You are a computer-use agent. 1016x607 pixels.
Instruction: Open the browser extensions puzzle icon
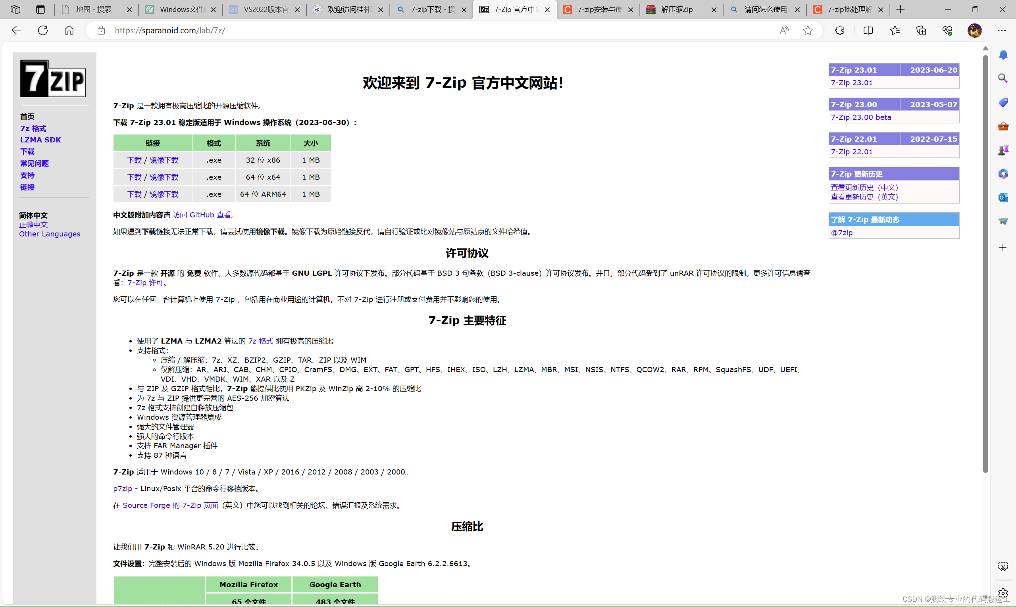pos(839,30)
